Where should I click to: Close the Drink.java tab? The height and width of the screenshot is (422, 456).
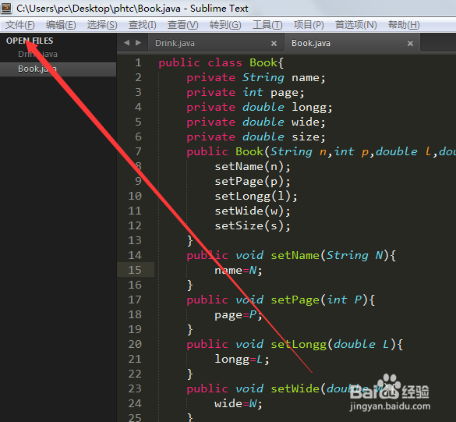point(274,44)
